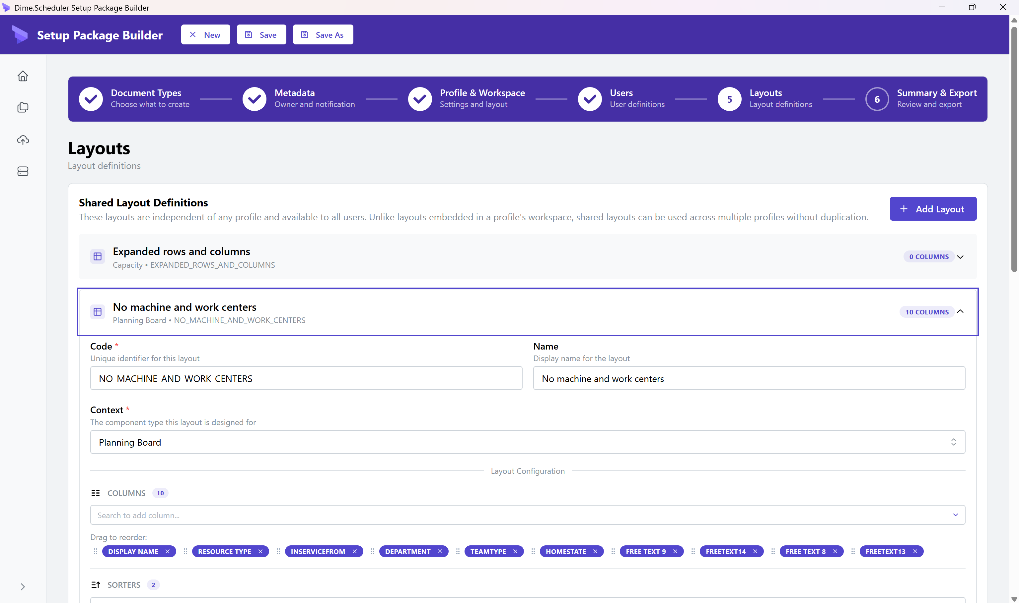Expand the Expanded rows and columns layout
The image size is (1019, 603).
click(960, 257)
